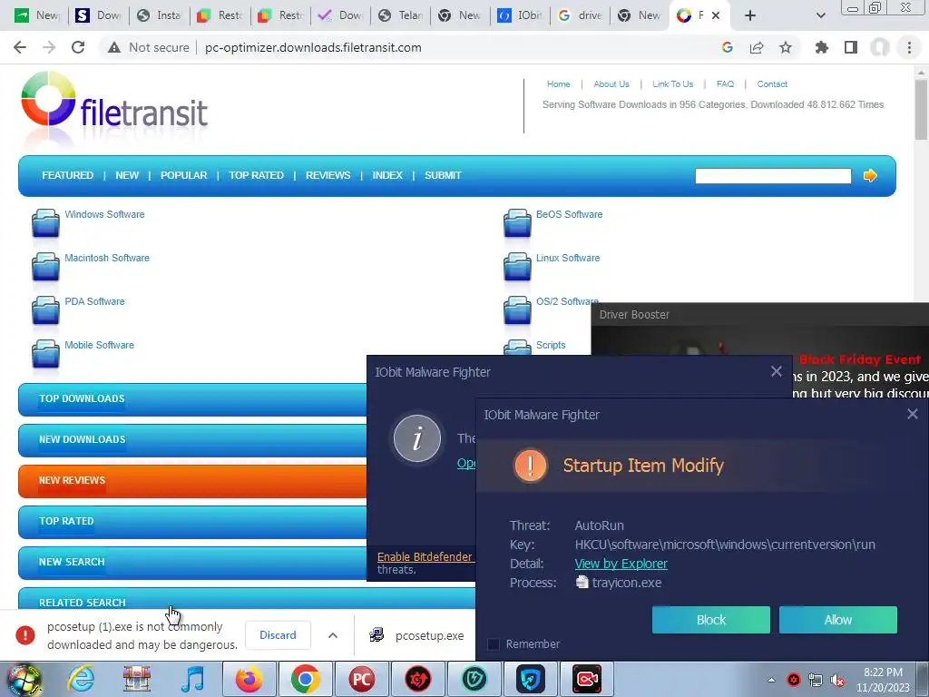929x697 pixels.
Task: Allow the trayicon.exe startup change
Action: 837,620
